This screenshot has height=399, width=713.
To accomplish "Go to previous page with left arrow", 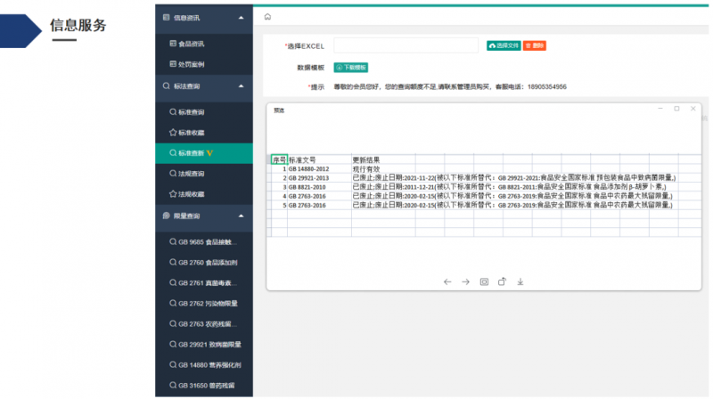I will tap(447, 281).
